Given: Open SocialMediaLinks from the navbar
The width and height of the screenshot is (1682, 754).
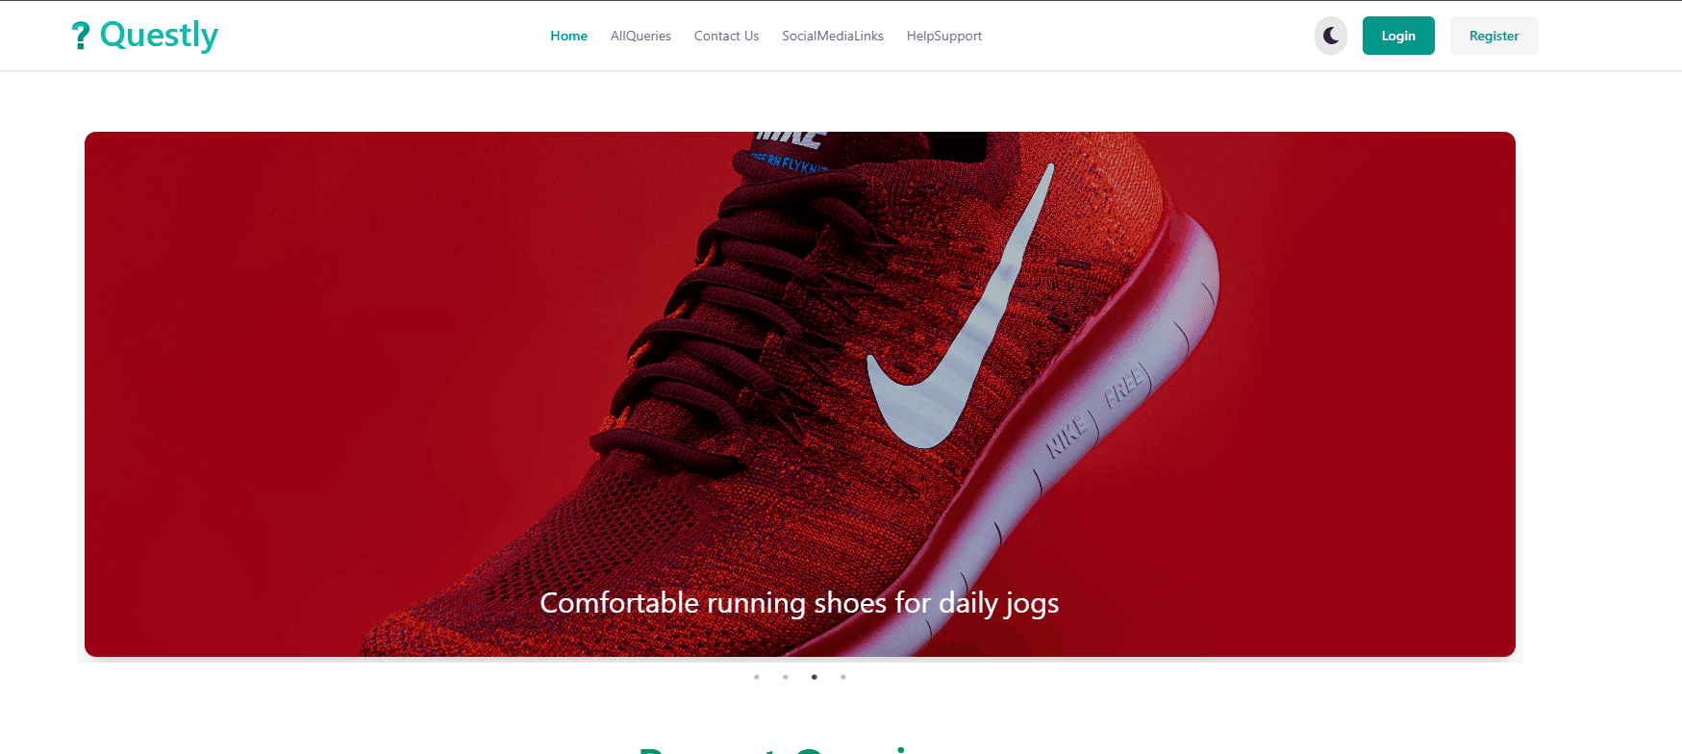Looking at the screenshot, I should [x=832, y=36].
